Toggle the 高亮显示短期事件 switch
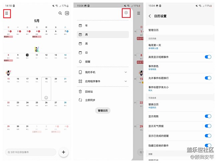 pyautogui.click(x=208, y=57)
